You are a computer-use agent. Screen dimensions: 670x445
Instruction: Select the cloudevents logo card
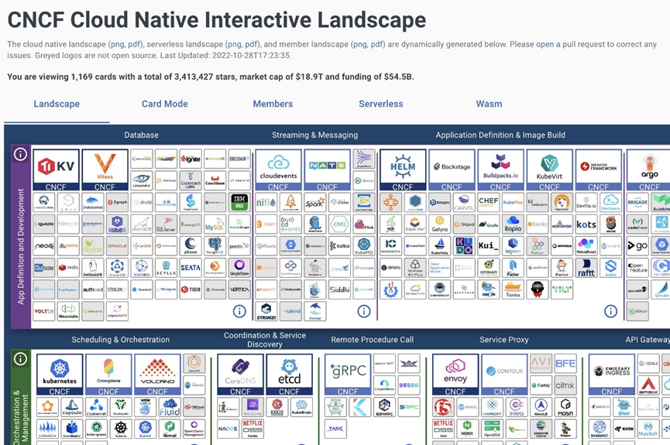[x=278, y=169]
